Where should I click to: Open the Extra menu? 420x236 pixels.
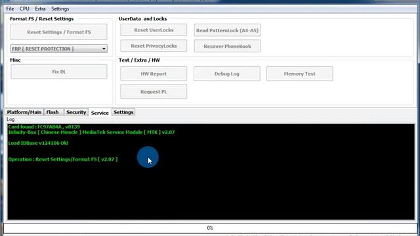click(x=40, y=9)
